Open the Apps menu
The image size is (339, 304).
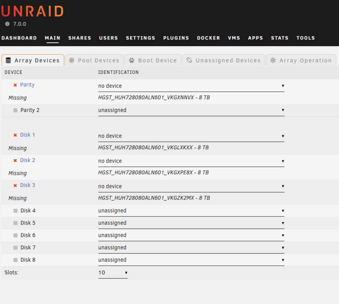255,38
